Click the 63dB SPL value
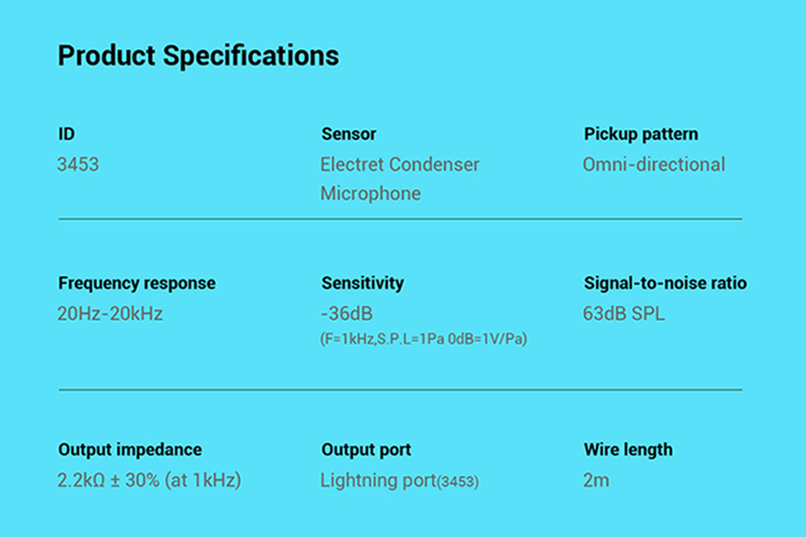Viewport: 806px width, 537px height. point(623,313)
